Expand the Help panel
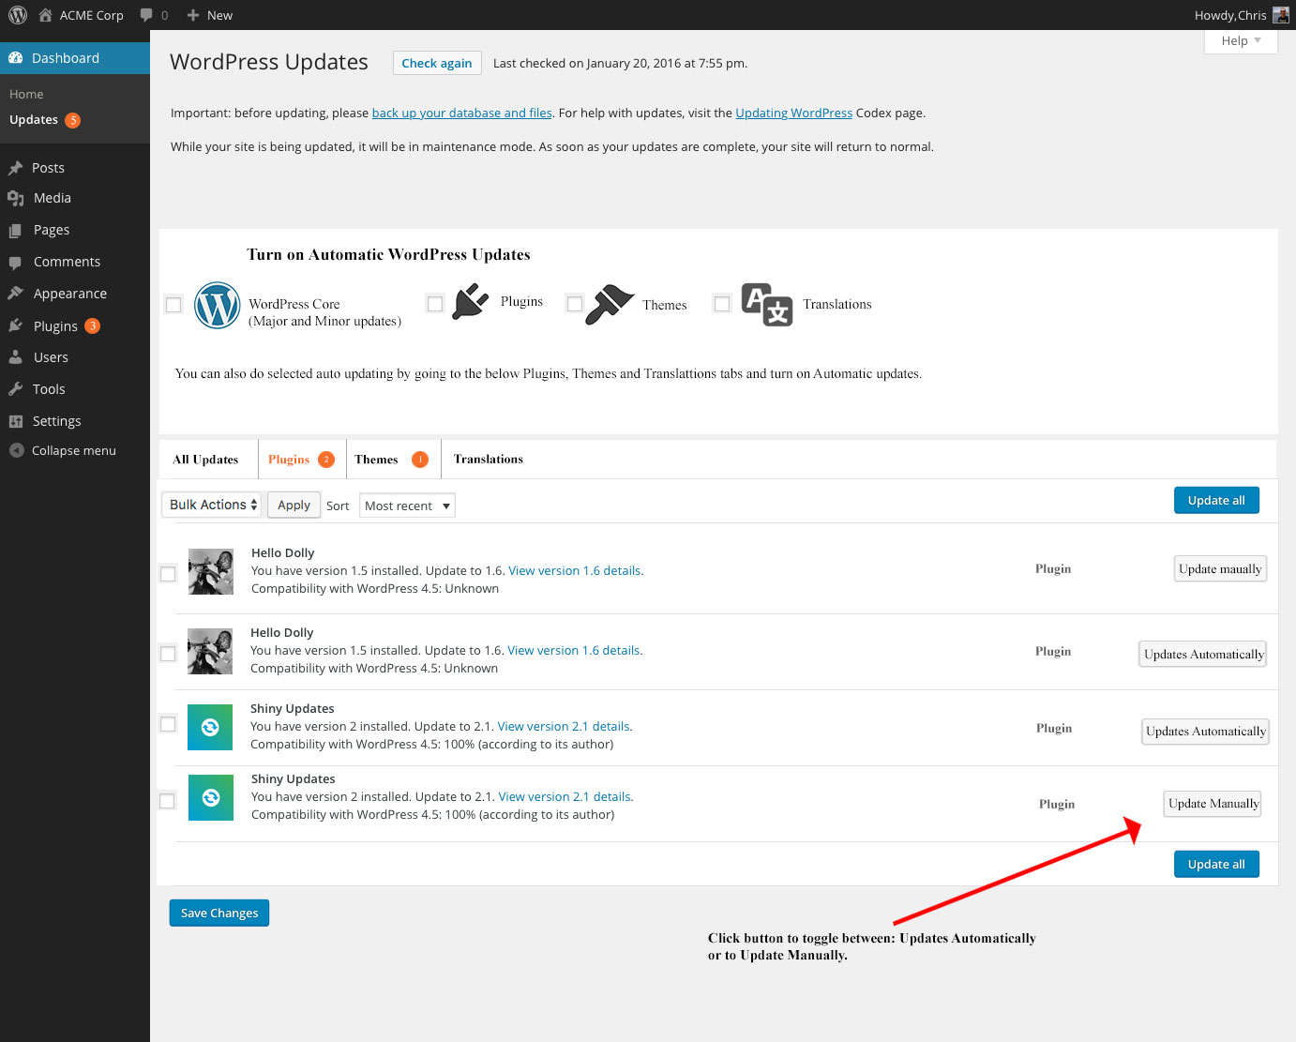 coord(1240,40)
